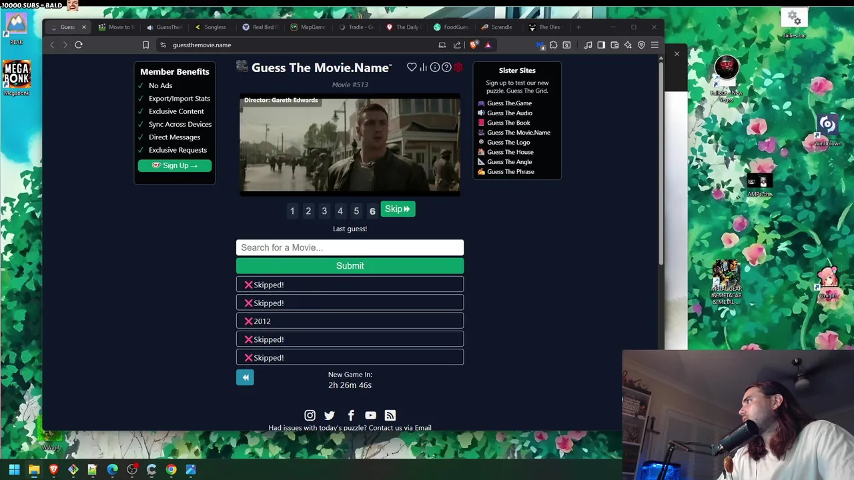Open Brave VPN shield icon
Image resolution: width=854 pixels, height=480 pixels.
pos(641,45)
